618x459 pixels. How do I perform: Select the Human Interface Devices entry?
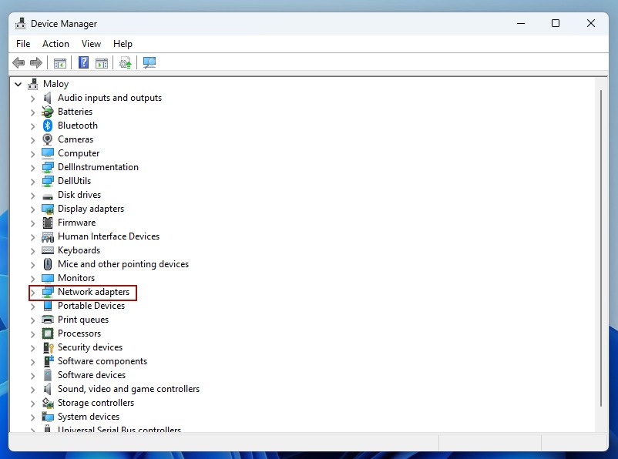coord(106,236)
